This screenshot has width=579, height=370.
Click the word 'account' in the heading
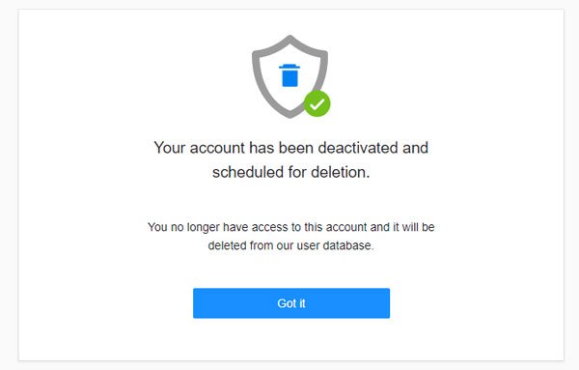tap(217, 148)
